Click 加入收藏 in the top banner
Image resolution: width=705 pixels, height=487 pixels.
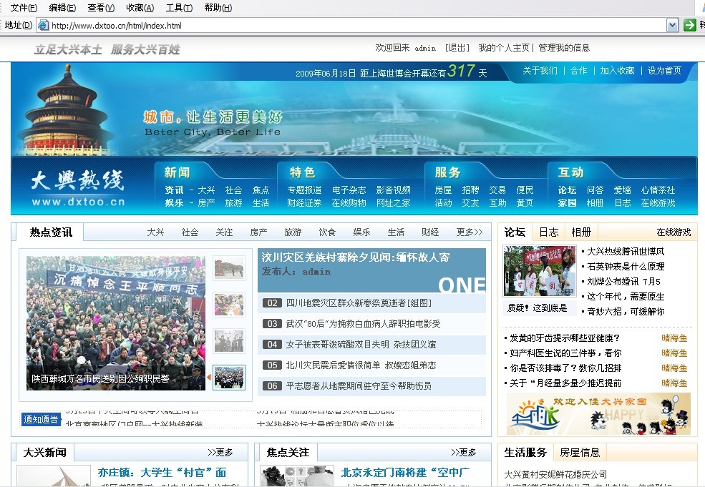click(617, 71)
